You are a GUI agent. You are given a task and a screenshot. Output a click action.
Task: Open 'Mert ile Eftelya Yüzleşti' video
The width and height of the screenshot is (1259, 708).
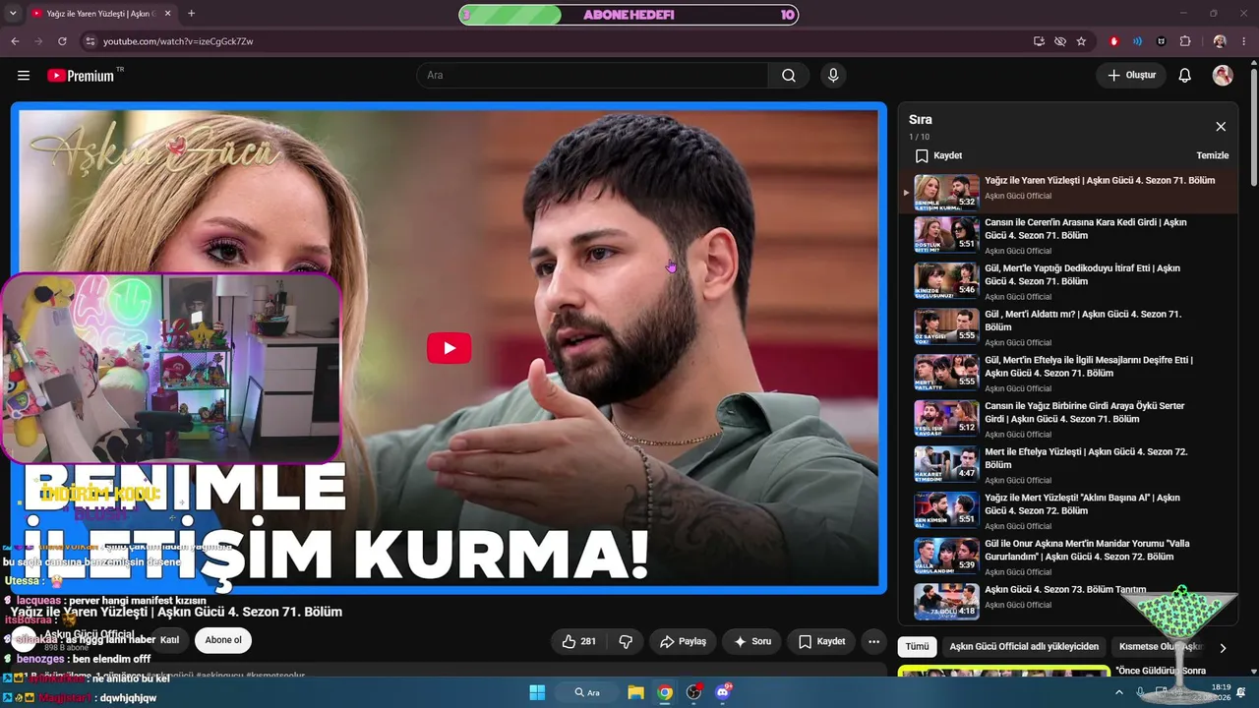[x=1086, y=458]
